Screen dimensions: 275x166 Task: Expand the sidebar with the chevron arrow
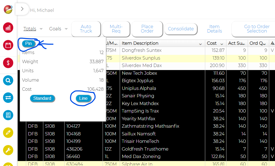click(22, 9)
